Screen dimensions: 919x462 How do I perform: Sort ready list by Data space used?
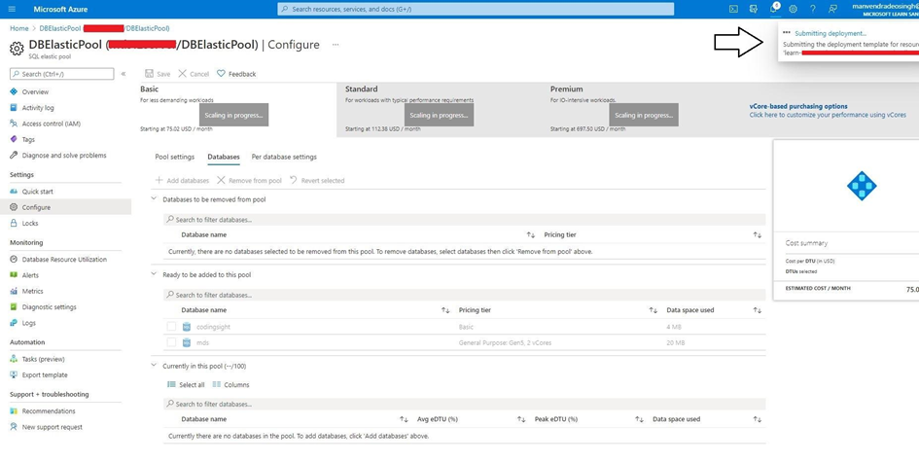758,310
